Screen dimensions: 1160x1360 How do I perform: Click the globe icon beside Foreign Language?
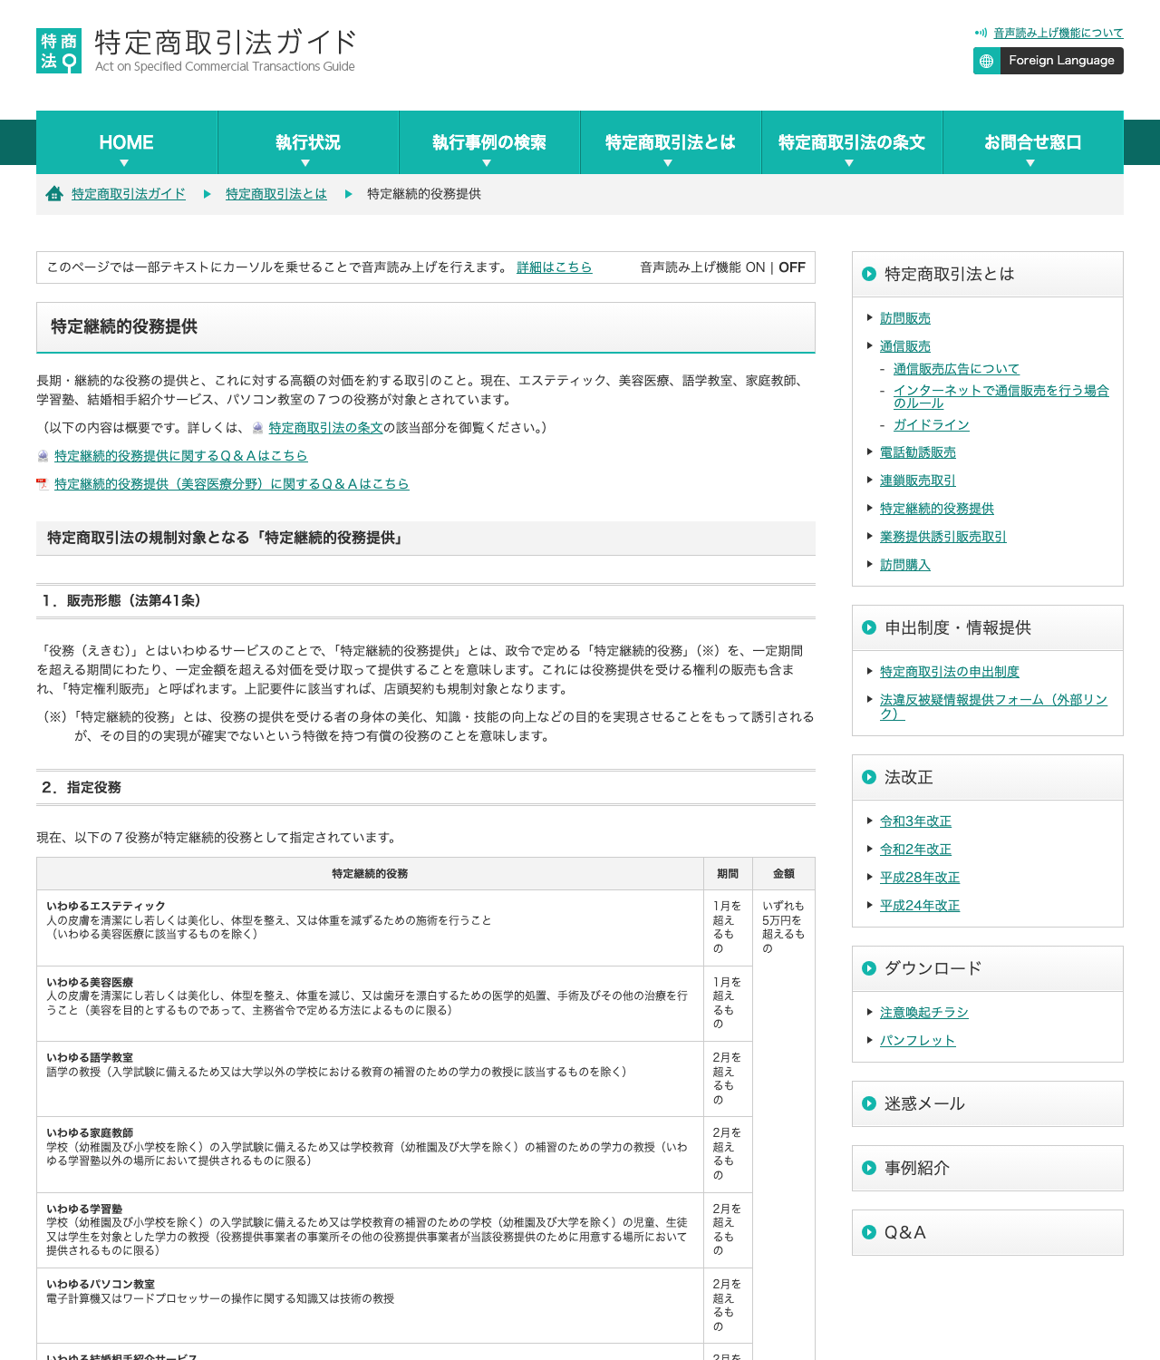pos(987,61)
